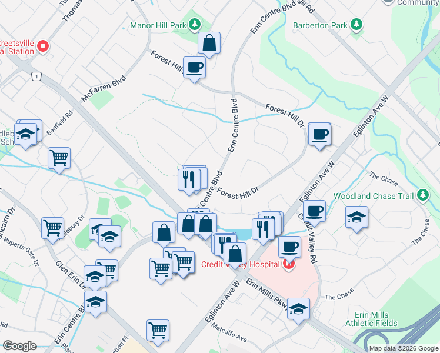Click the Erin Mills Pkwy street label
440x353 pixels.
tap(267, 294)
